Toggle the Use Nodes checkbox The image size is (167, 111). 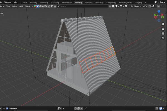pyautogui.click(x=7, y=109)
